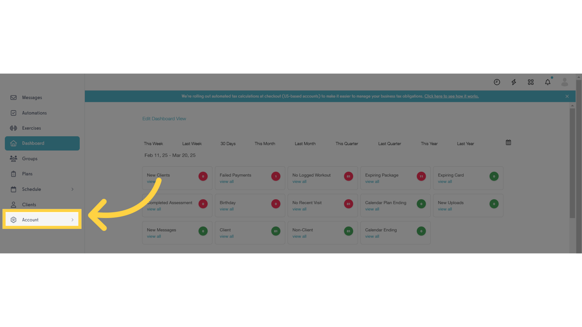The width and height of the screenshot is (582, 327).
Task: Open Exercises via its dumbbell icon
Action: [x=14, y=128]
